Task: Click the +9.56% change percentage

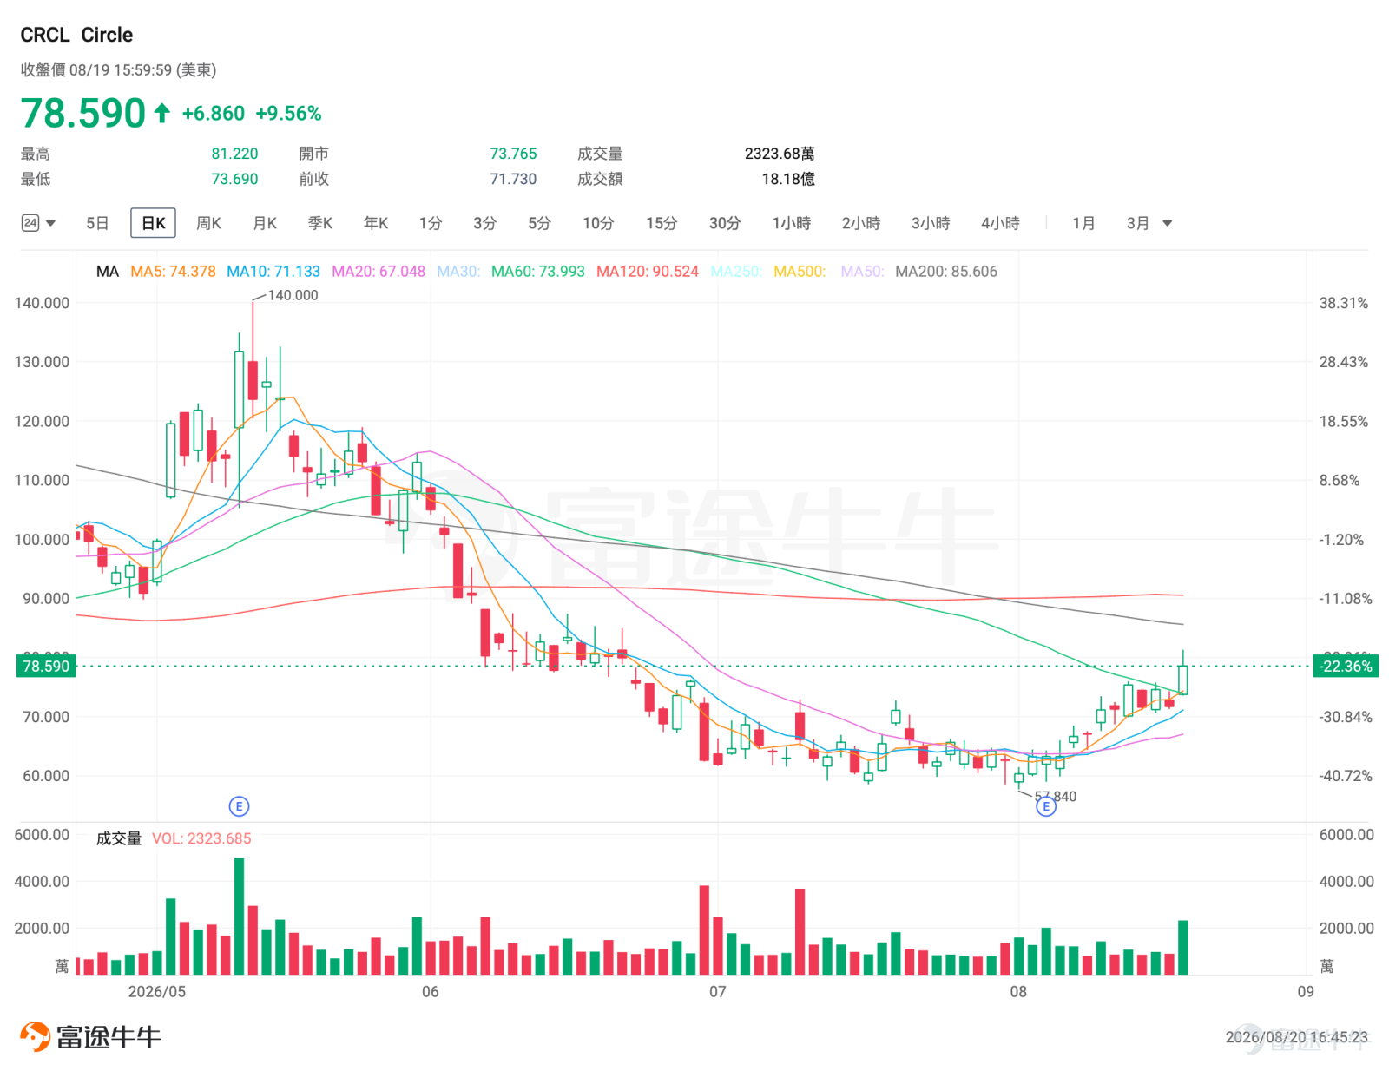Action: click(288, 114)
